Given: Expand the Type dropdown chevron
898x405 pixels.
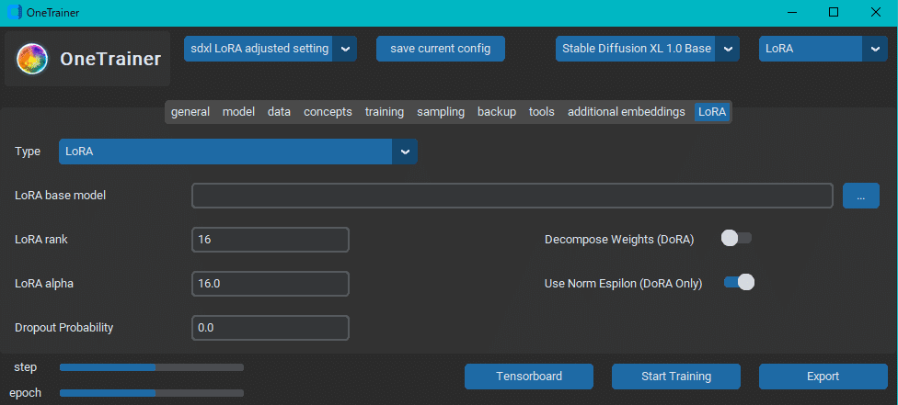Looking at the screenshot, I should [x=405, y=152].
